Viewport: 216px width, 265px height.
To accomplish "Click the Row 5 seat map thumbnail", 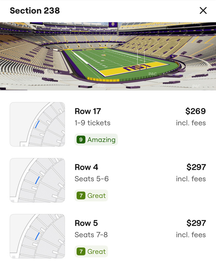I will coord(37,236).
